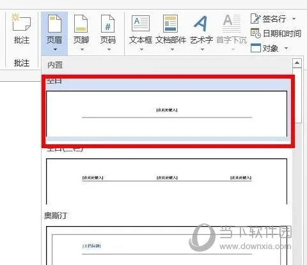Click the 内置 built-in section heading
The width and height of the screenshot is (307, 265).
[55, 65]
